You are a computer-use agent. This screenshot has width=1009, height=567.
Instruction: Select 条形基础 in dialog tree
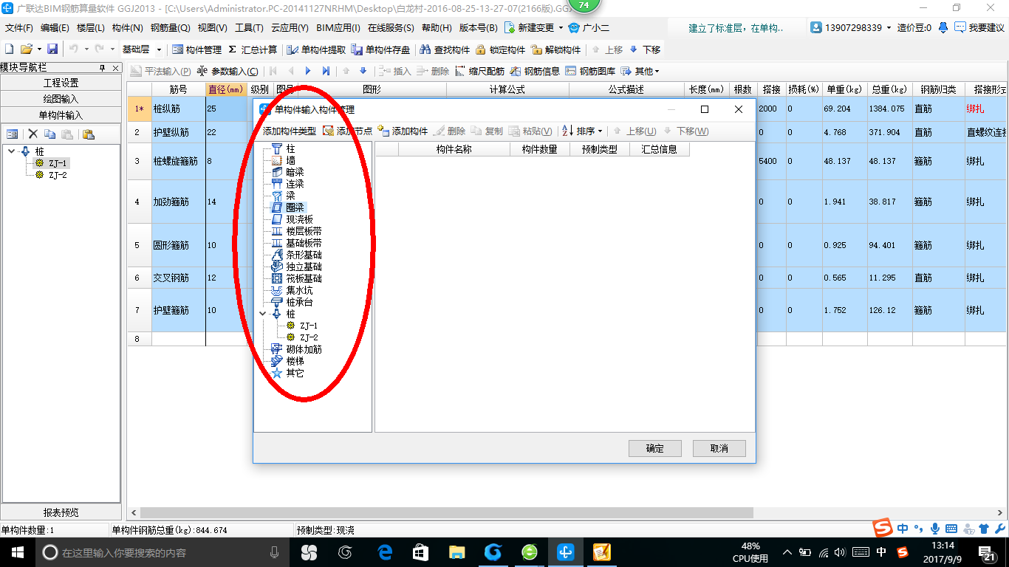pyautogui.click(x=304, y=255)
